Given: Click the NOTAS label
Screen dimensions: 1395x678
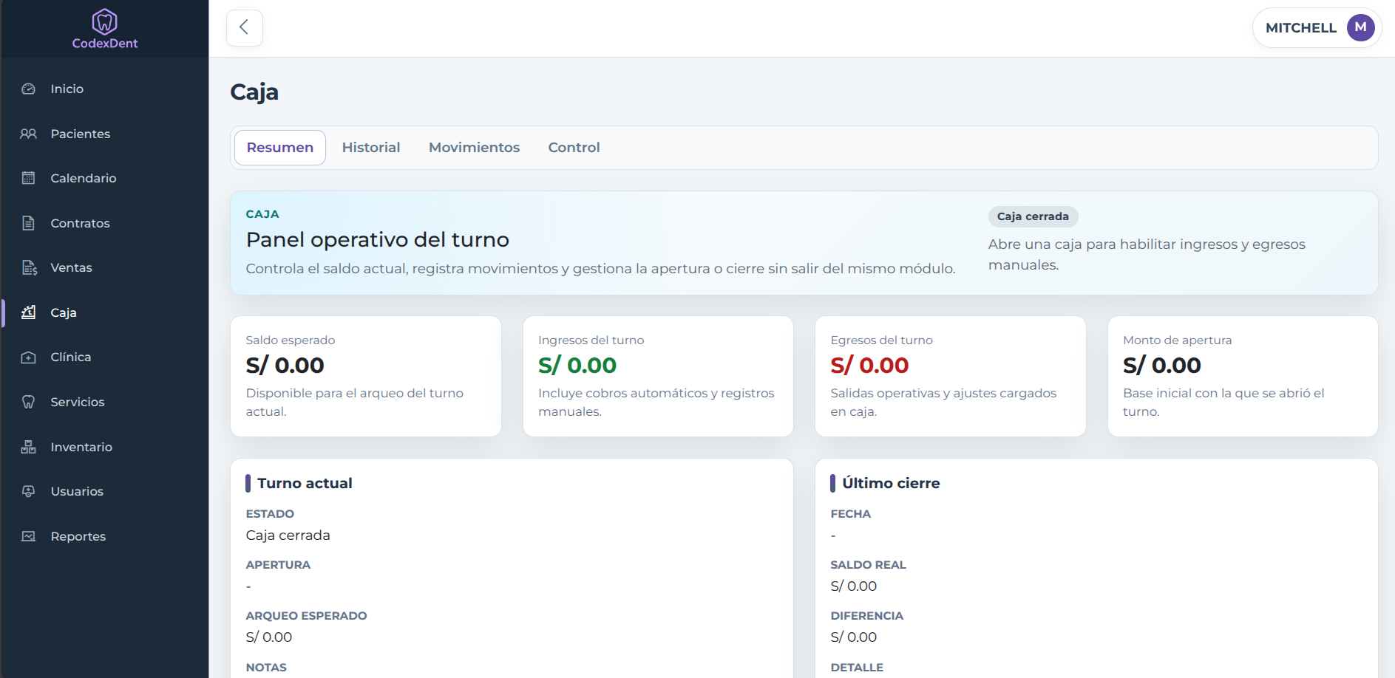Looking at the screenshot, I should (x=266, y=668).
